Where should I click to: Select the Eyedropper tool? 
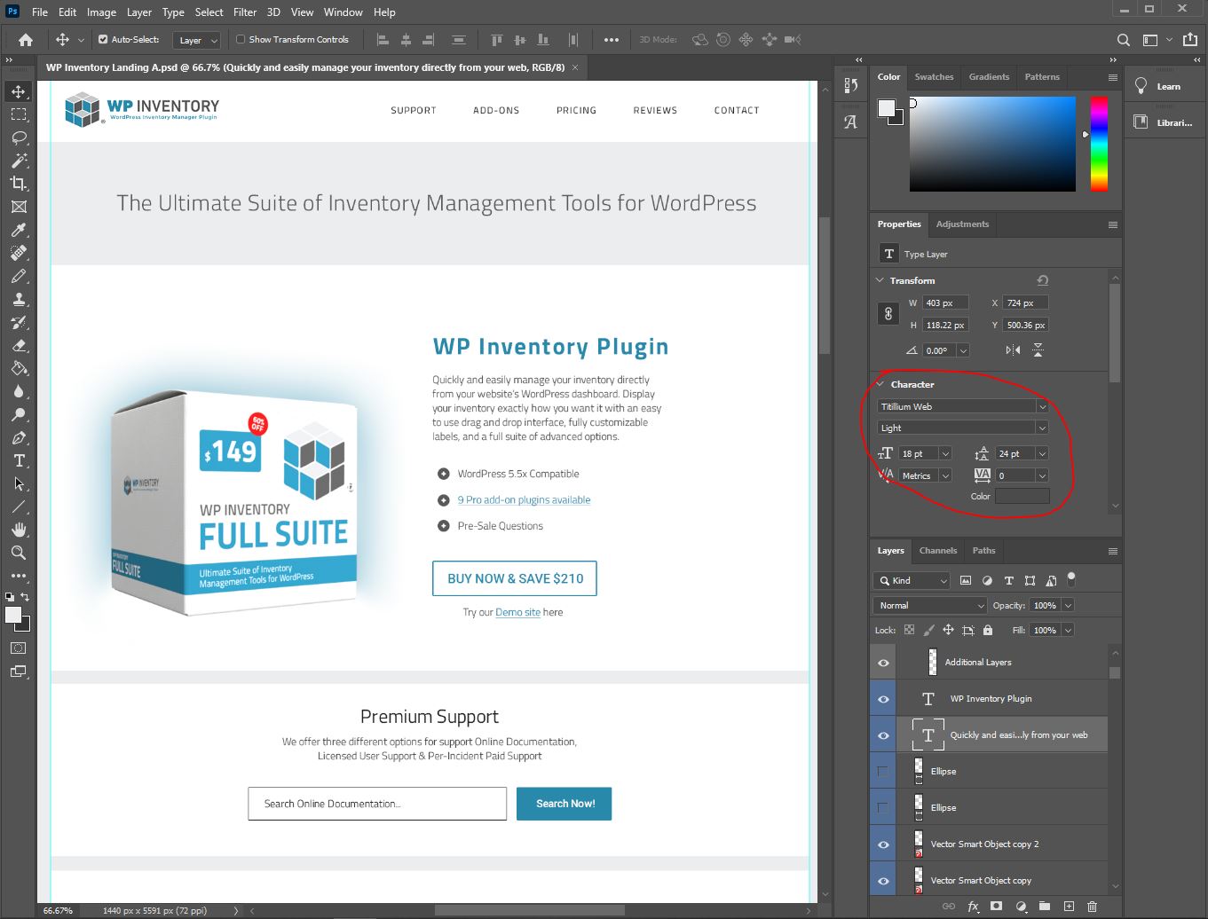coord(18,230)
